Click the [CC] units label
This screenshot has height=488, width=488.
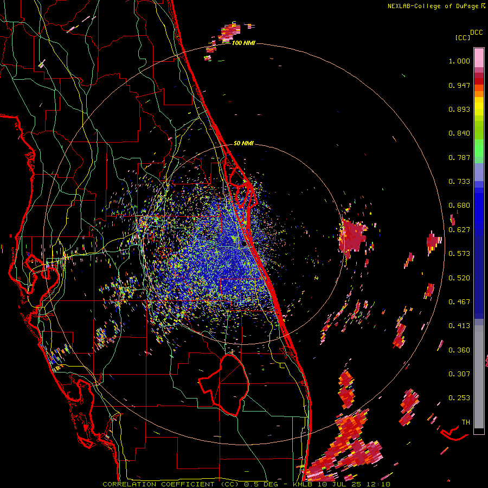(x=463, y=37)
